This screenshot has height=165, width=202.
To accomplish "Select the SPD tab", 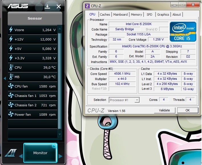I will click(149, 15).
